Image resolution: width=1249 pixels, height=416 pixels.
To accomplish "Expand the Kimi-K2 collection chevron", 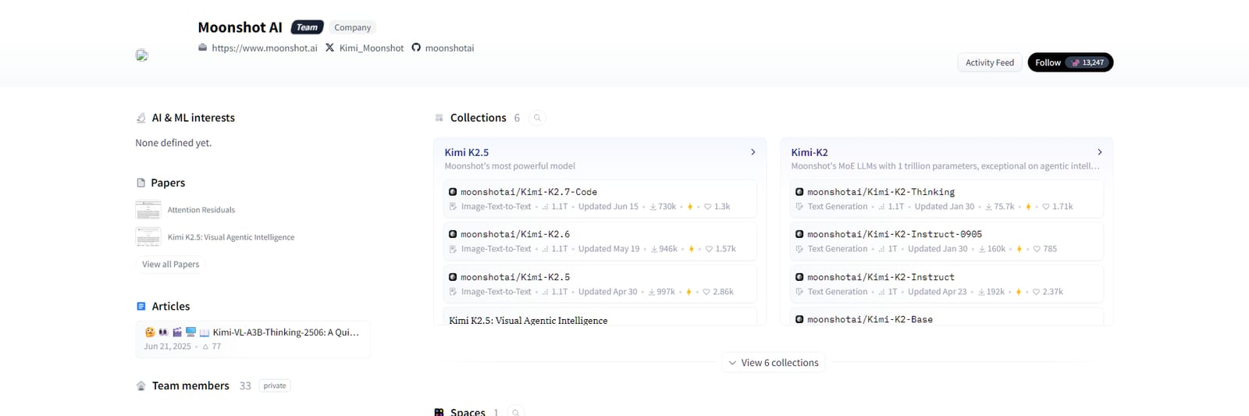I will (x=1099, y=152).
